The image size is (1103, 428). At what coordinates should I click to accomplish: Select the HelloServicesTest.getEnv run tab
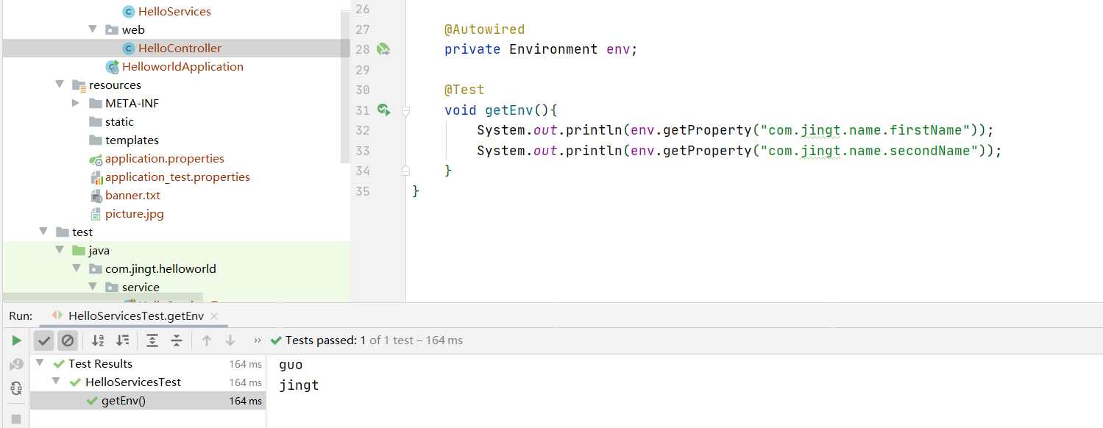click(x=135, y=316)
